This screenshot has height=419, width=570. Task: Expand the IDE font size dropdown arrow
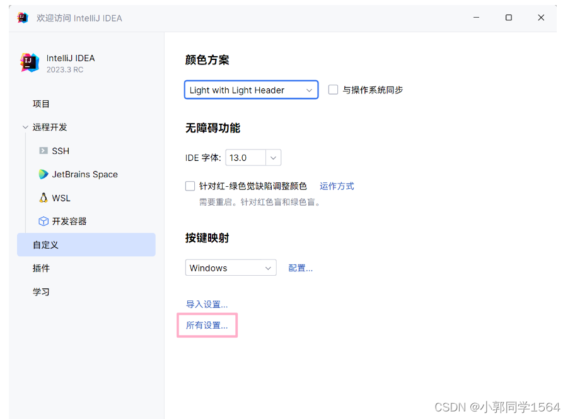tap(274, 158)
